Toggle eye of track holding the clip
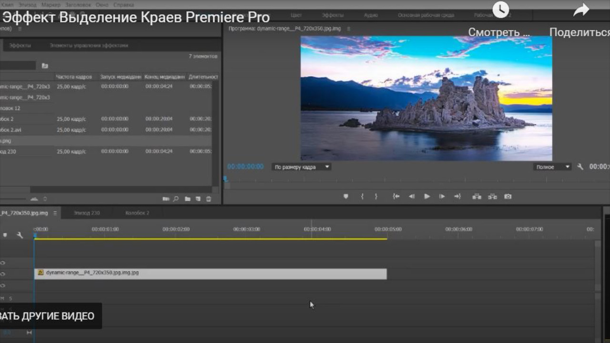The height and width of the screenshot is (343, 610). pos(2,274)
